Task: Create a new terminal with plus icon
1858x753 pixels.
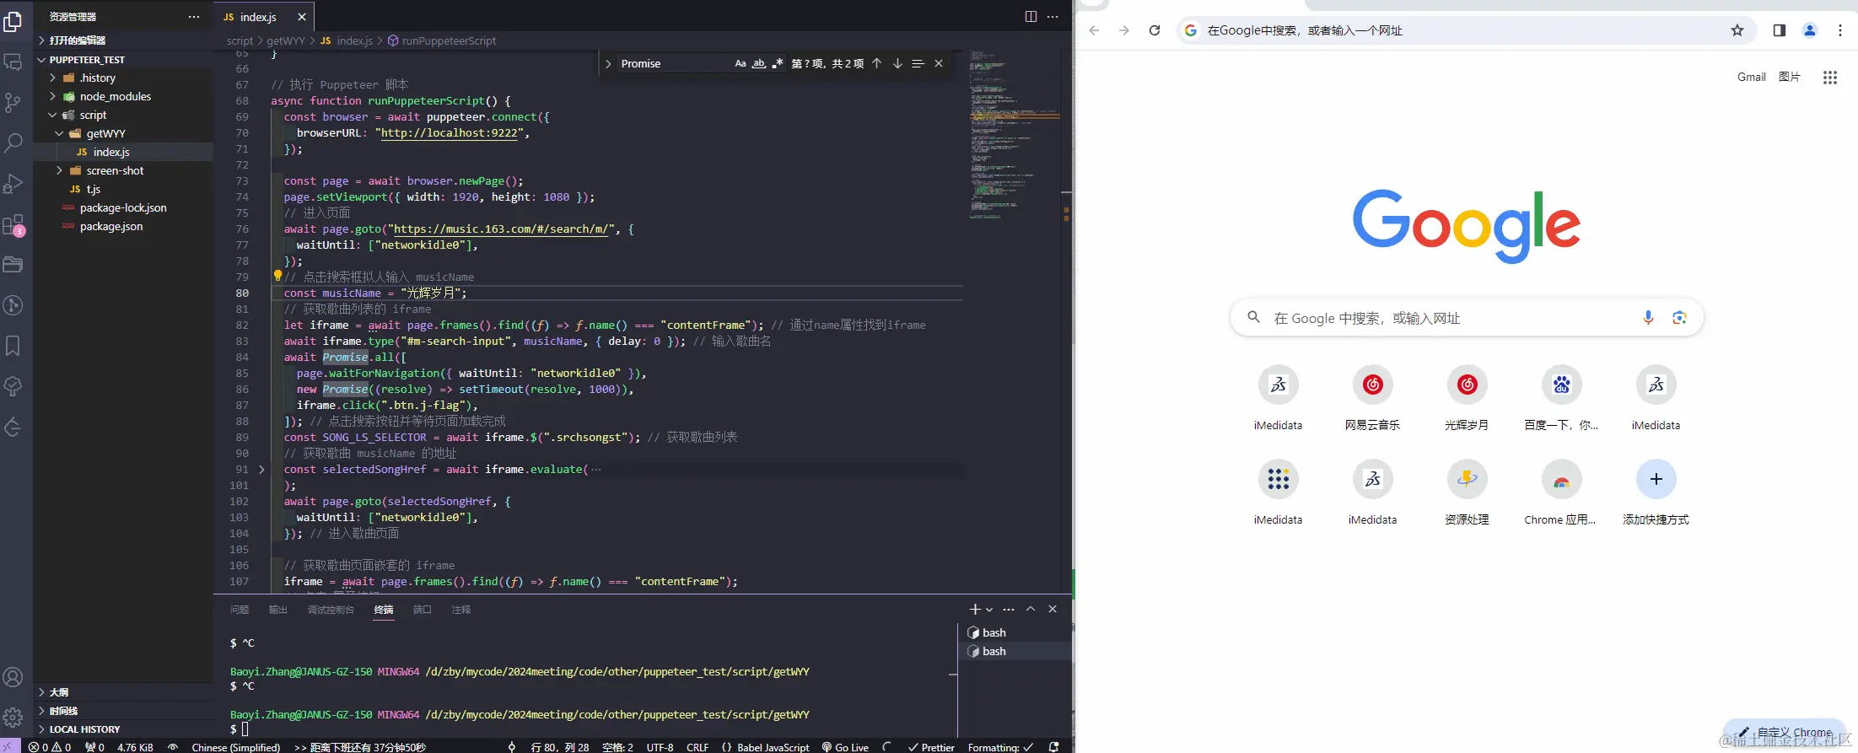Action: (975, 609)
